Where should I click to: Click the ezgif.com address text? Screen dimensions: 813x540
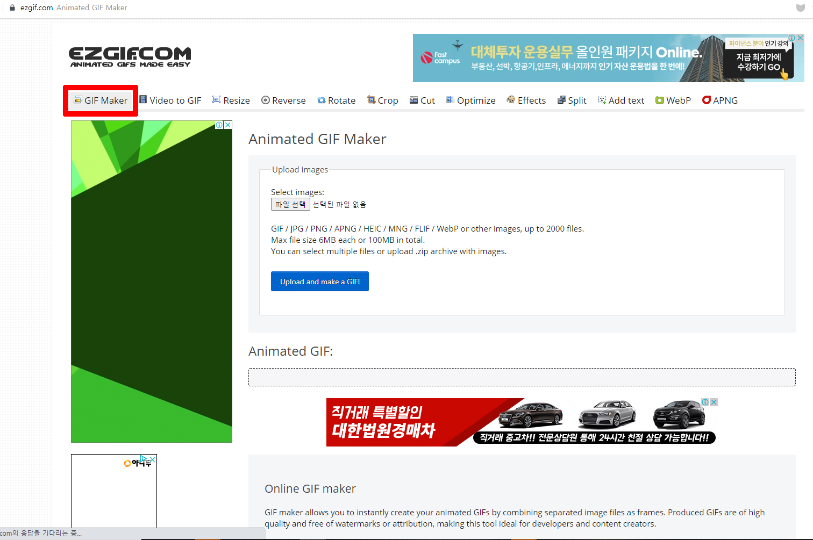pyautogui.click(x=37, y=8)
